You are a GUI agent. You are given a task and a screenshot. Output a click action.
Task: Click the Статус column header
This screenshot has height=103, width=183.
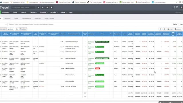102,34
